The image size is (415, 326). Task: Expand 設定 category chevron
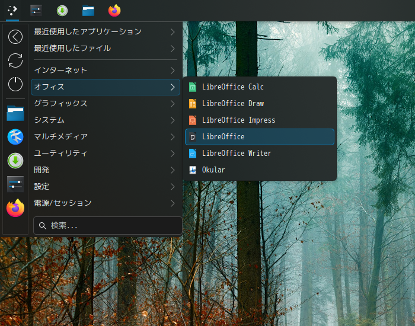pyautogui.click(x=173, y=187)
